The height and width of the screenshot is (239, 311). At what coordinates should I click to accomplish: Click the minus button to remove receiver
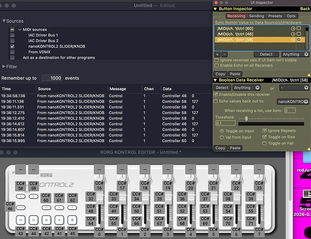pos(224,54)
